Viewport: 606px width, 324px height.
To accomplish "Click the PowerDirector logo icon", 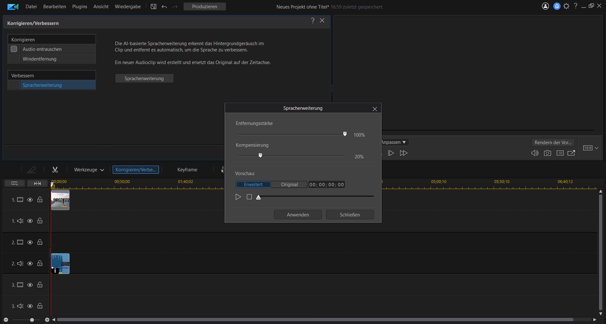I will (13, 7).
